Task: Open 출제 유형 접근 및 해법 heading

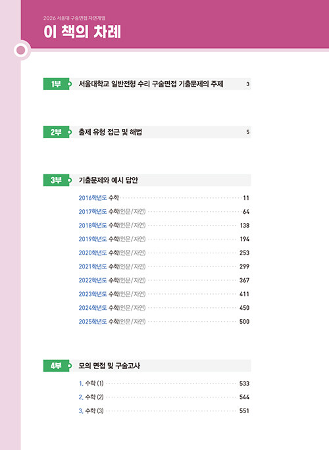Action: coord(111,132)
